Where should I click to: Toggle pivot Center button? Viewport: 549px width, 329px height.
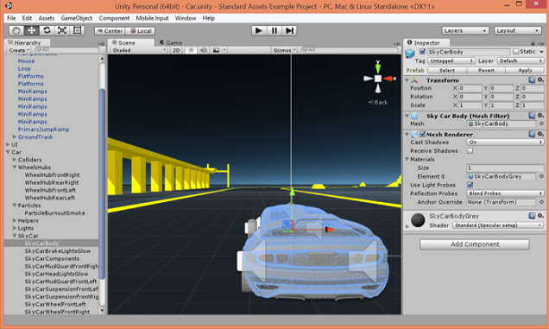click(x=110, y=31)
